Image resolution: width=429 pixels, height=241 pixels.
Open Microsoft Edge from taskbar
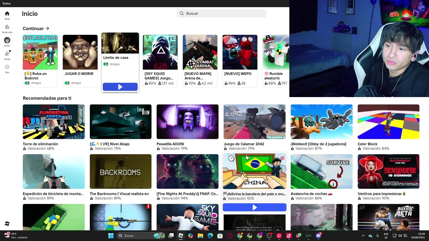pos(210,236)
